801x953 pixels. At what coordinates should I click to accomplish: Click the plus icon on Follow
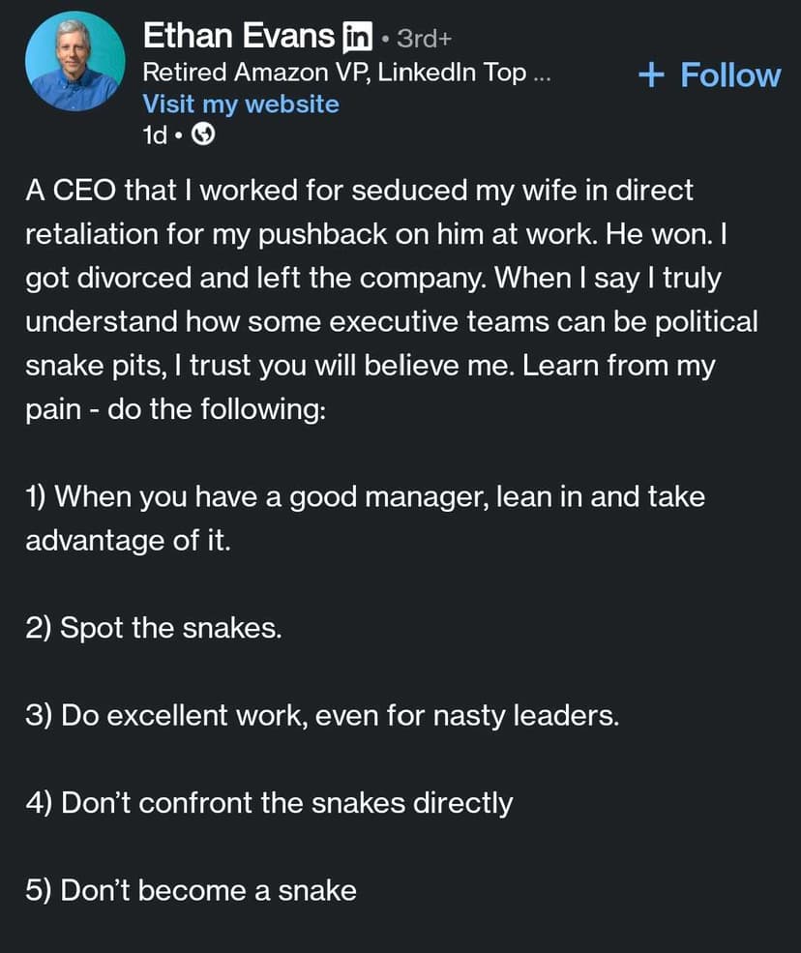[x=651, y=74]
